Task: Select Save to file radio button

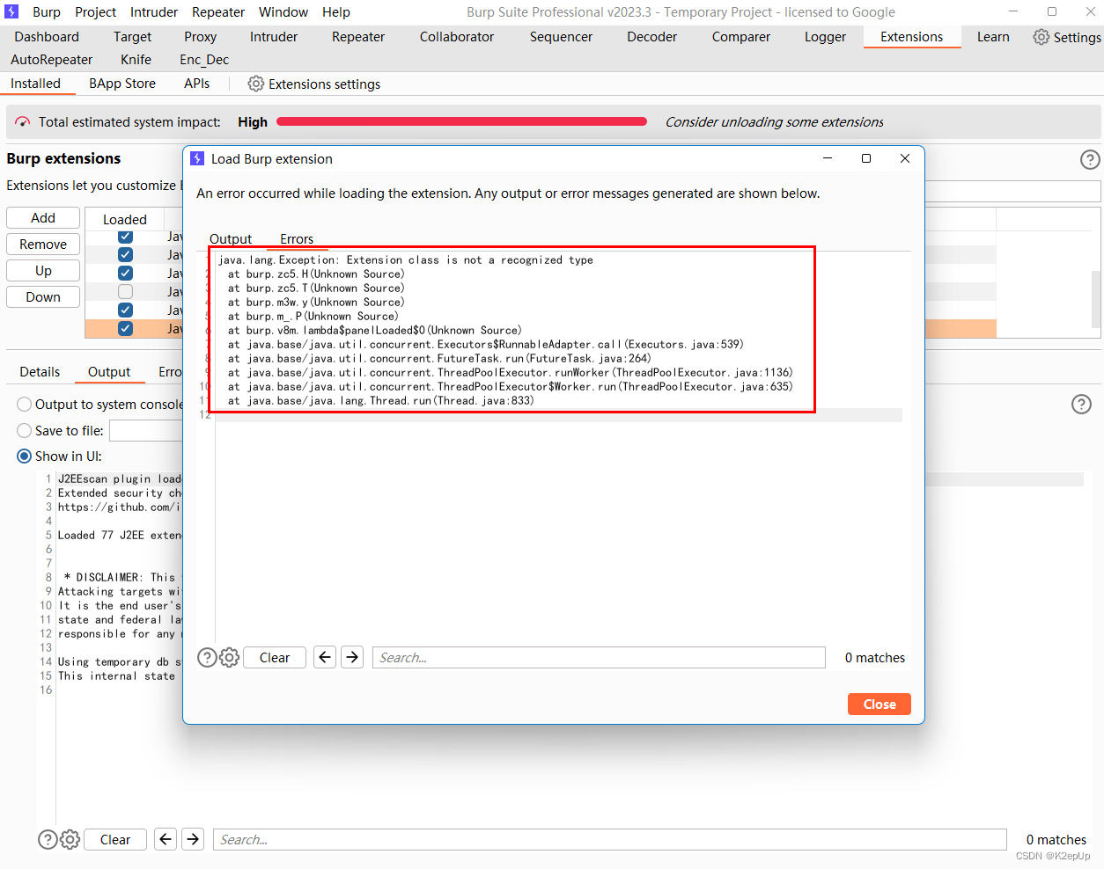Action: 25,431
